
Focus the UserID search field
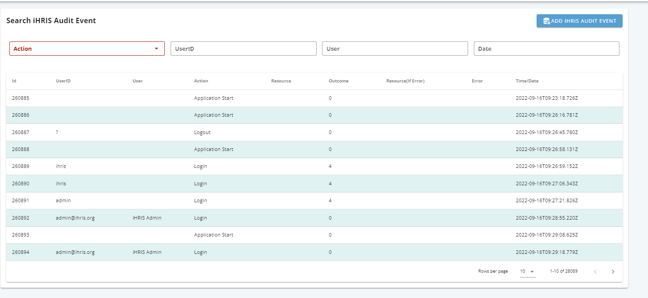point(244,49)
